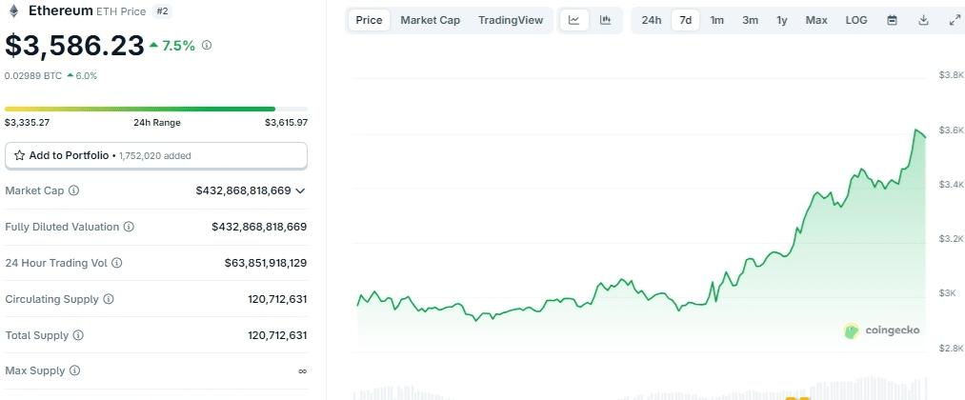Switch to TradingView chart tab
Viewport: 965px width, 400px height.
tap(511, 20)
